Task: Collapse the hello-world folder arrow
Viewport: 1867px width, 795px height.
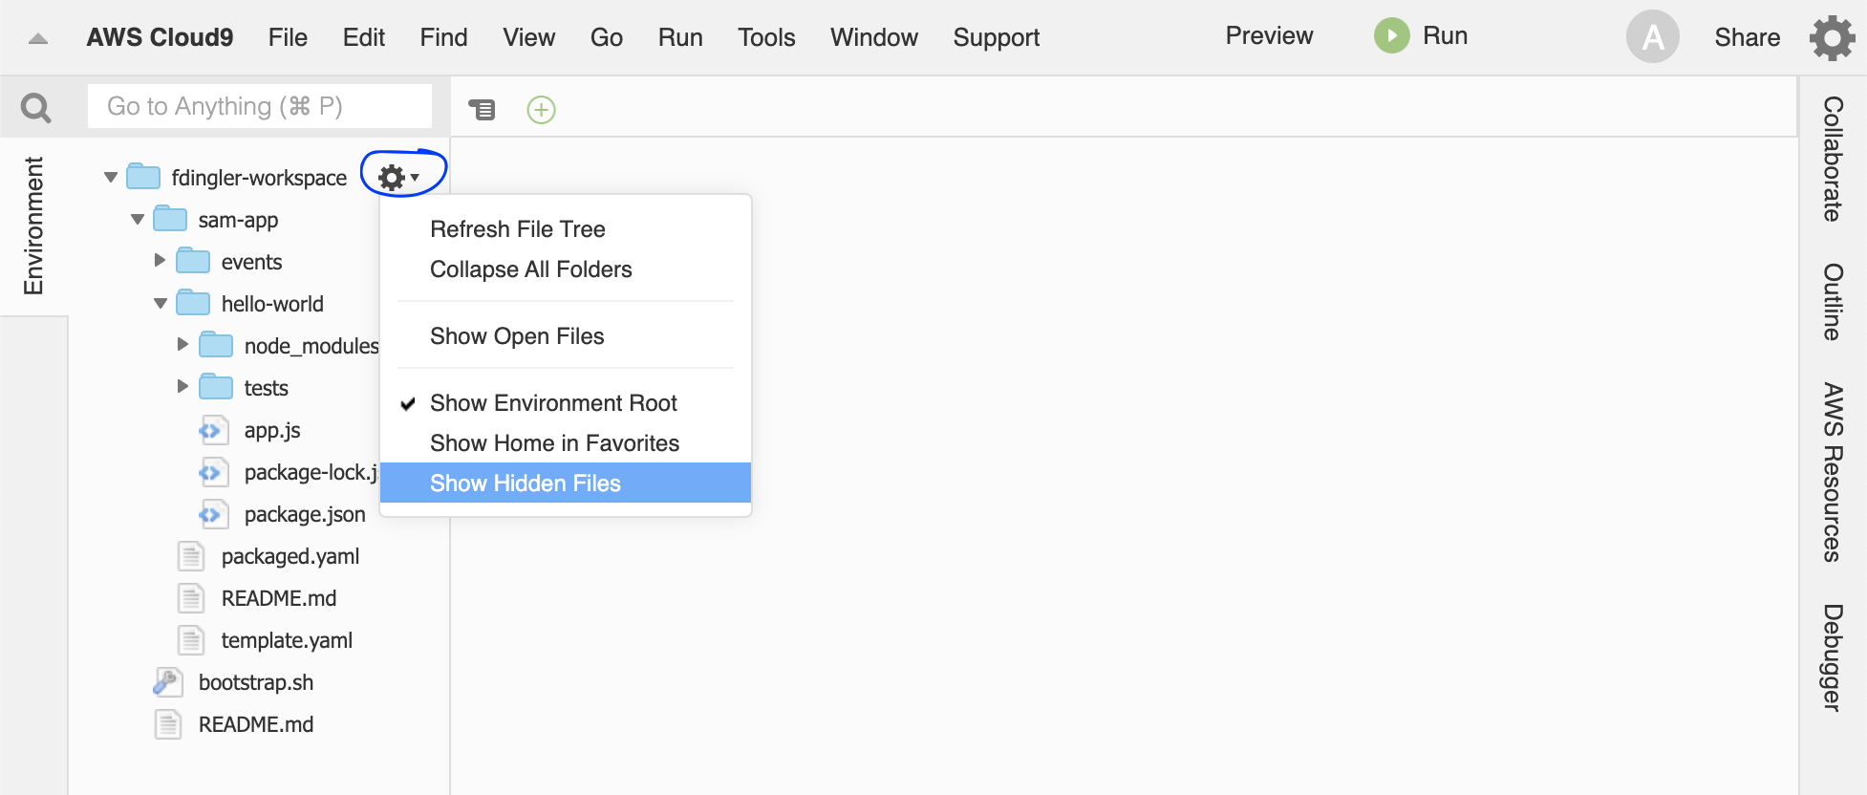Action: click(x=161, y=303)
